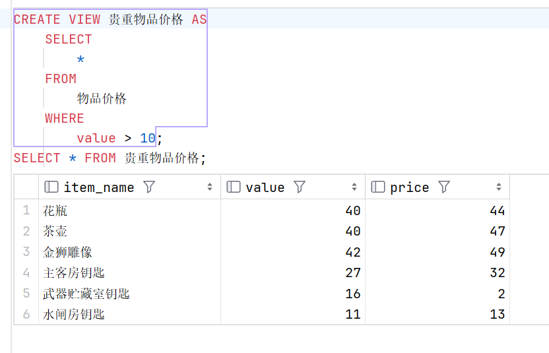Select row number 1 header
This screenshot has width=549, height=353.
(26, 210)
